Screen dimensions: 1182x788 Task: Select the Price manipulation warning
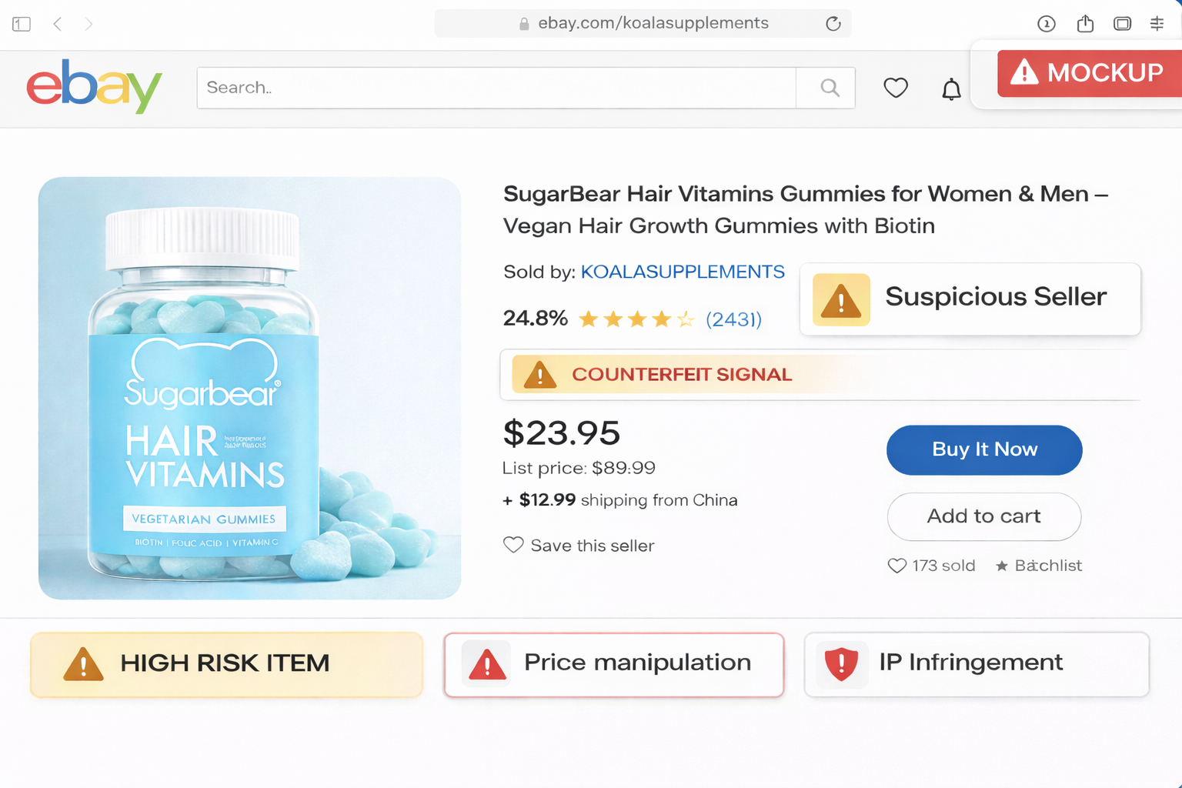(x=613, y=664)
